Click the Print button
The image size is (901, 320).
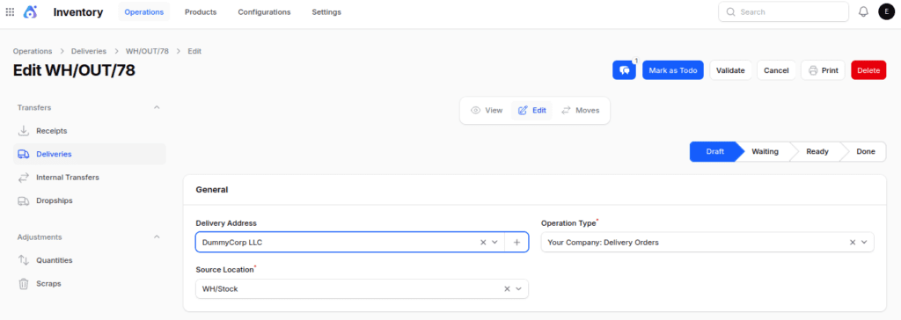pos(824,70)
